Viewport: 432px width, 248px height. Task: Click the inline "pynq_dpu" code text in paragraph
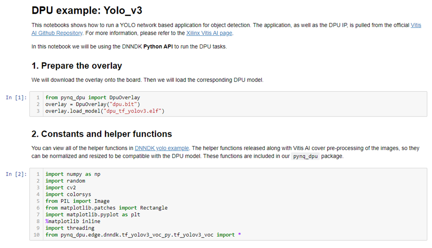pyautogui.click(x=306, y=156)
